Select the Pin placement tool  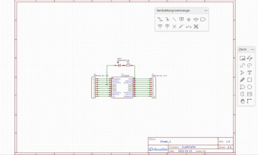click(x=189, y=27)
